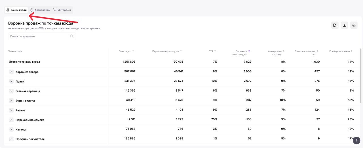Click the Конверсия в заказ header label

339,51
